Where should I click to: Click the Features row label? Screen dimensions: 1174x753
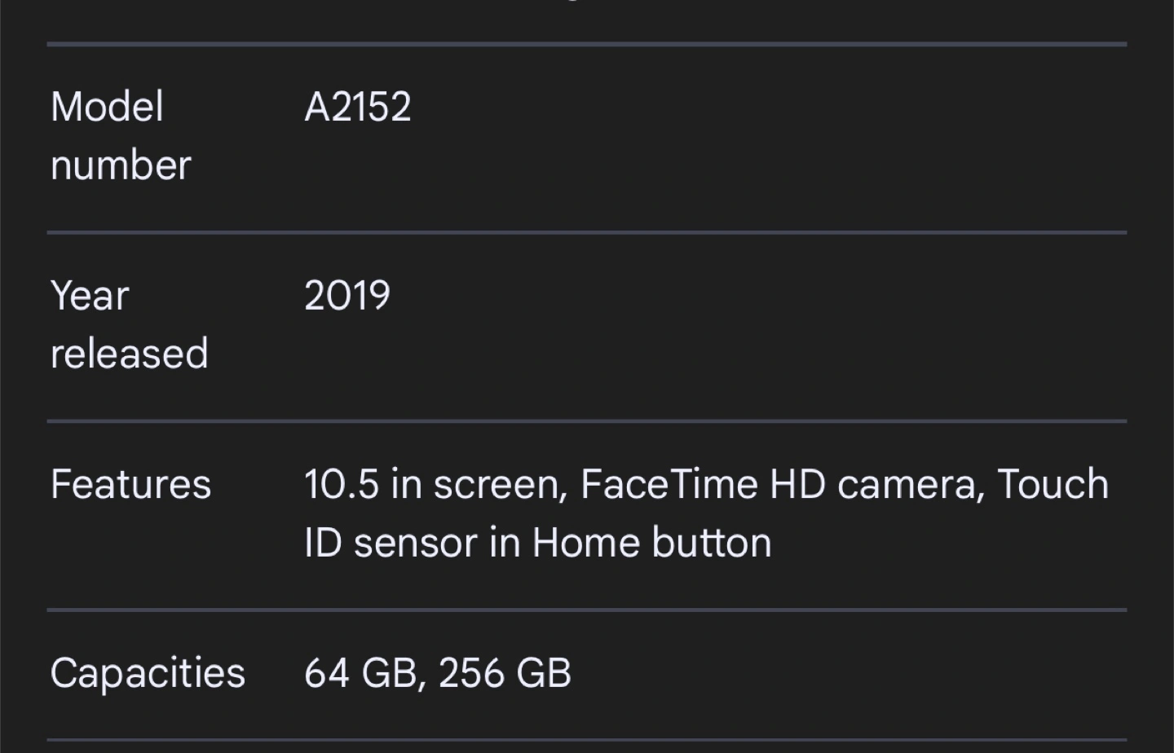point(130,484)
